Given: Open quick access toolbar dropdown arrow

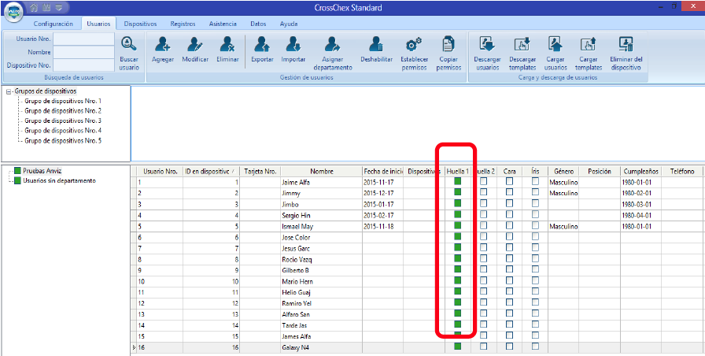Looking at the screenshot, I should 59,7.
